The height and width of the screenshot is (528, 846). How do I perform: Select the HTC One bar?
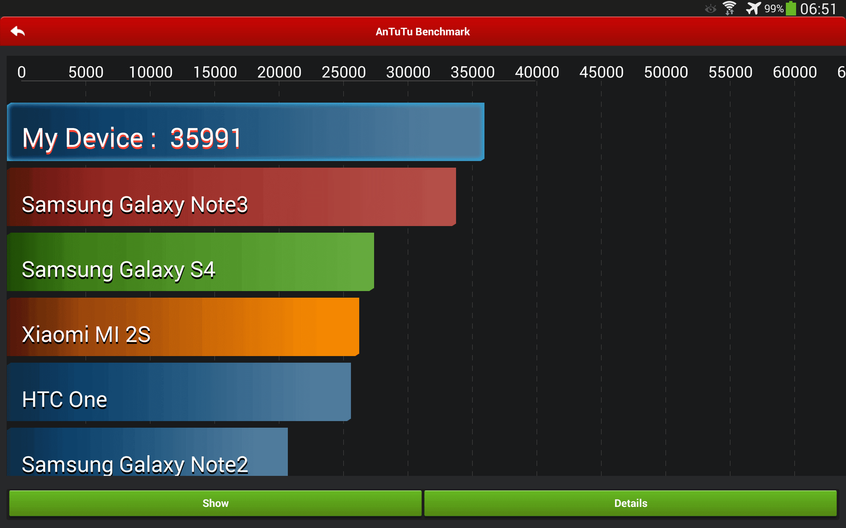point(179,392)
